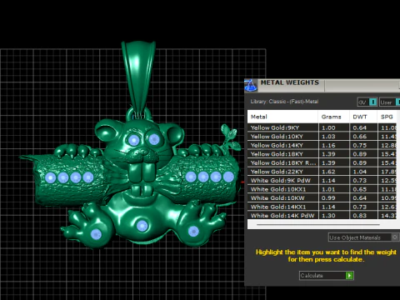Select the Yellow Gold:22KY row

click(x=322, y=172)
